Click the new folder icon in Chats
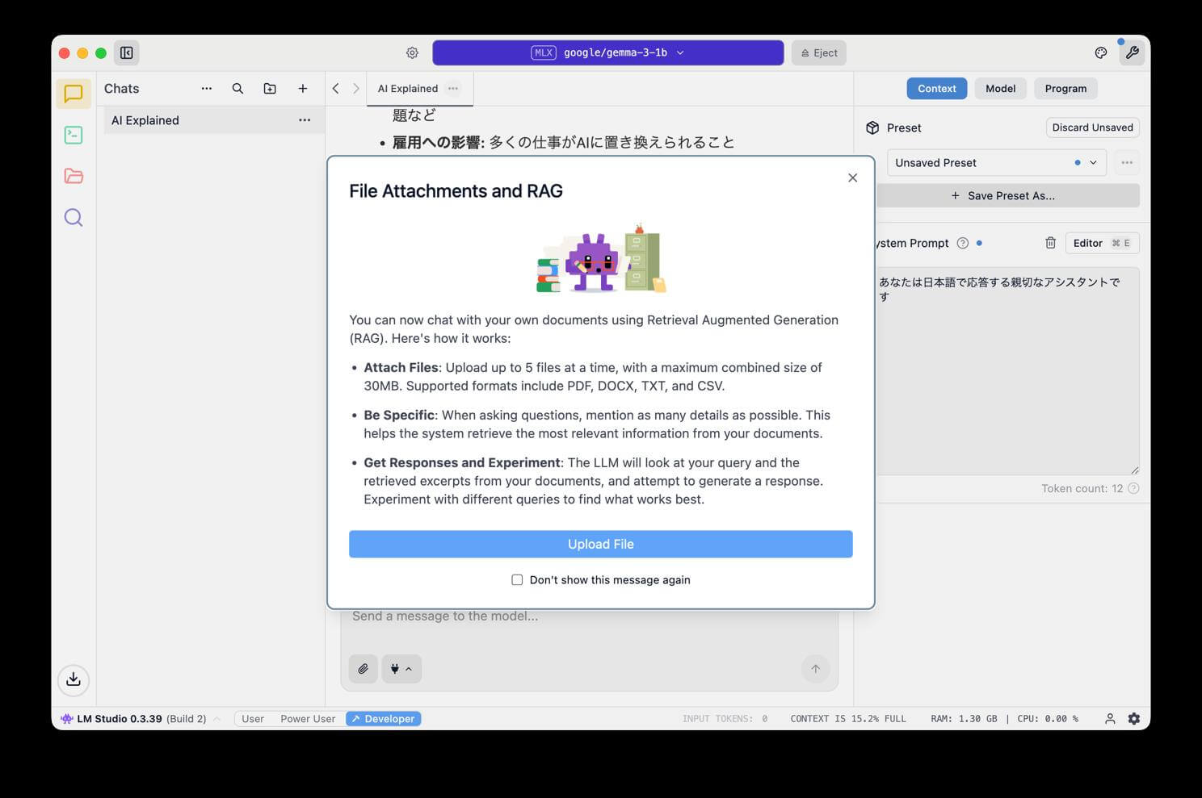Screen dimensions: 1202x798 pos(270,89)
